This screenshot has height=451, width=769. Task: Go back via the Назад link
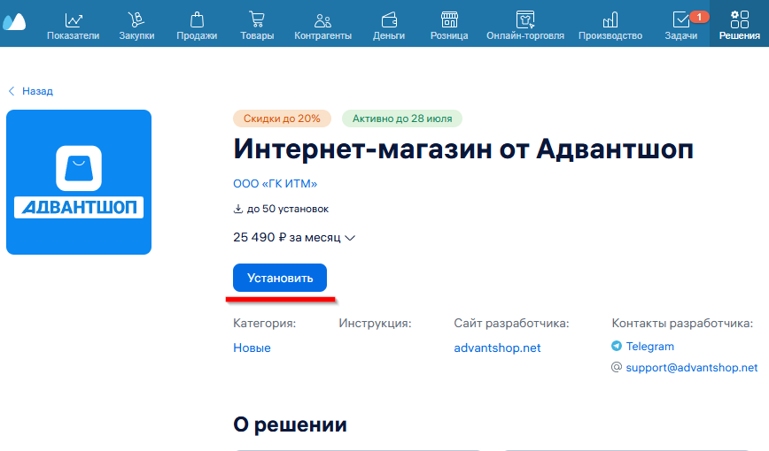37,91
